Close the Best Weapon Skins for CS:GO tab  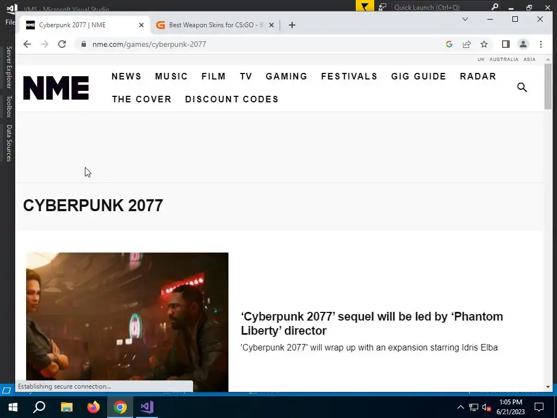point(271,25)
